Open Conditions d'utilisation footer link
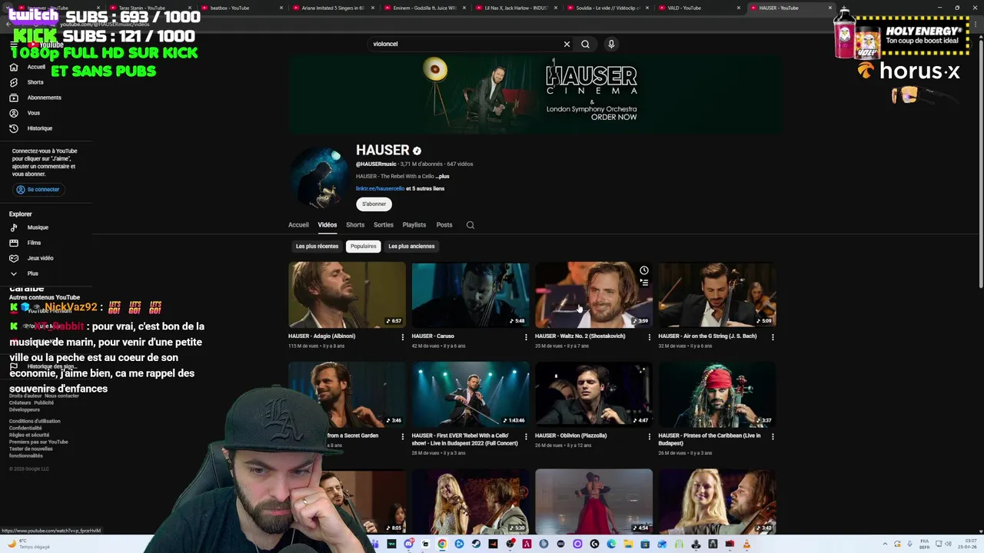The width and height of the screenshot is (984, 553). (35, 421)
